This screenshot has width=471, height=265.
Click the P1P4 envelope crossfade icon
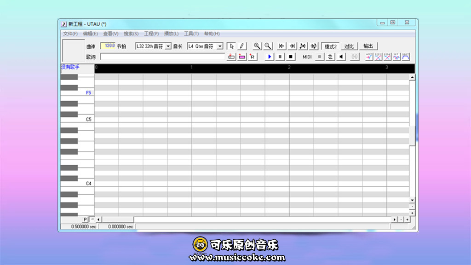tap(387, 57)
